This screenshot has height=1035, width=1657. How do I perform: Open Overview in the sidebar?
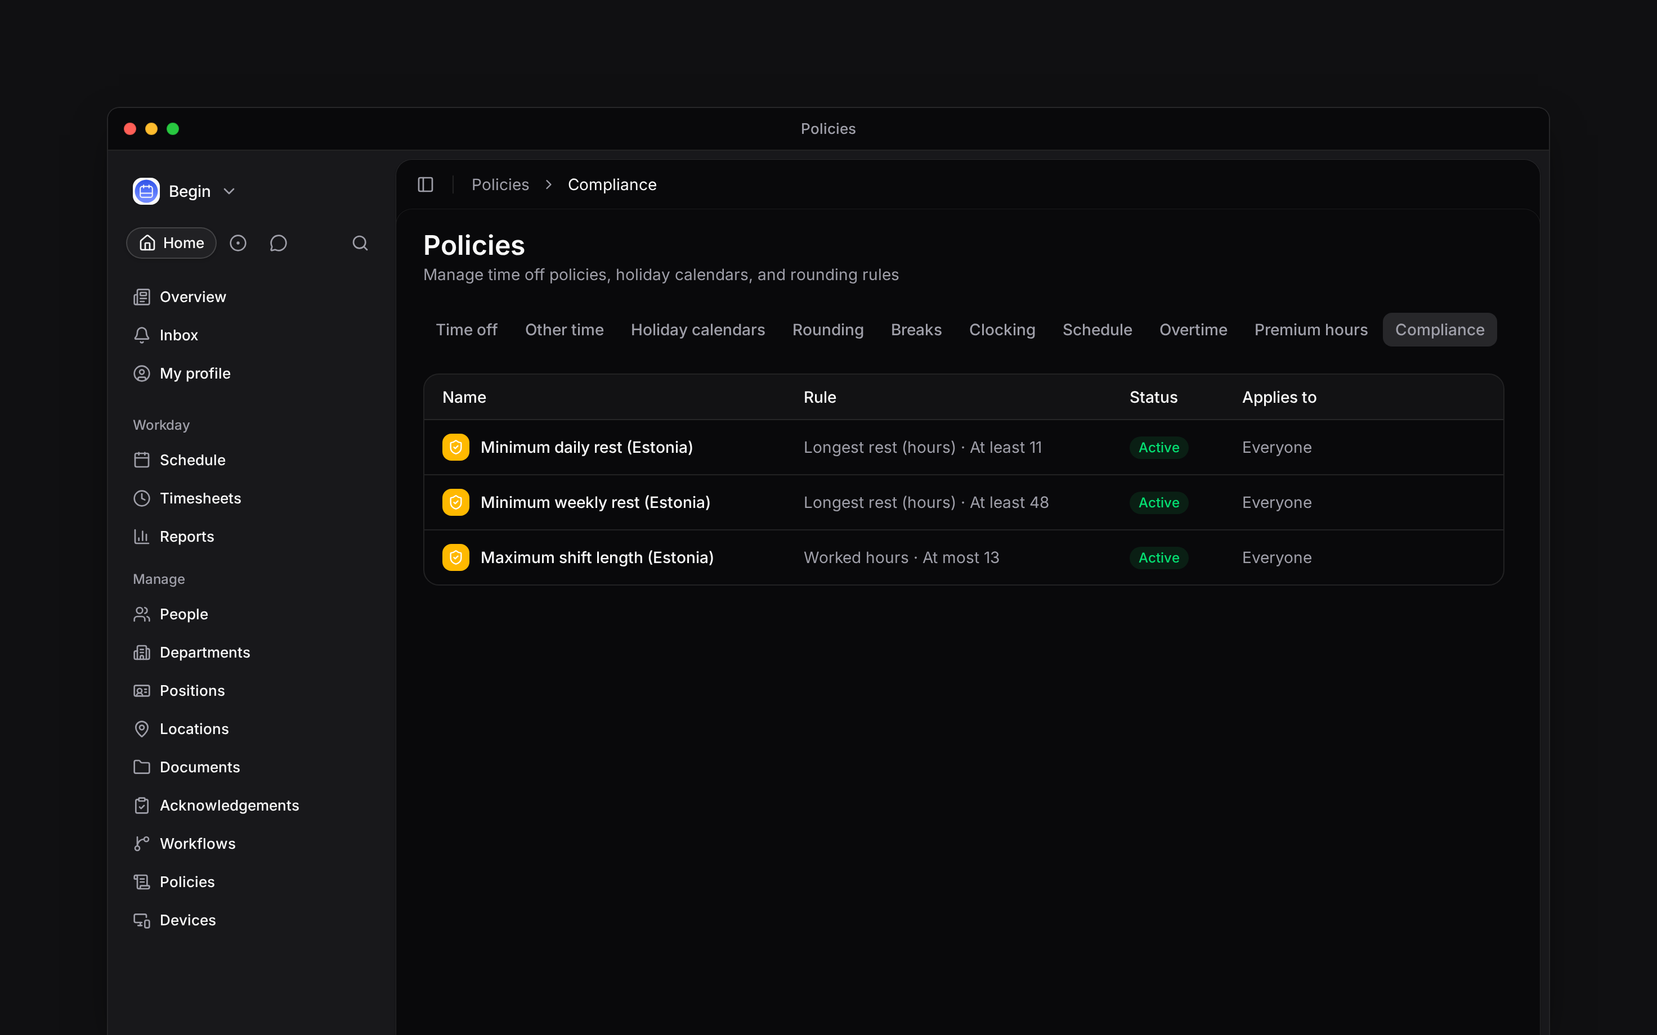192,297
